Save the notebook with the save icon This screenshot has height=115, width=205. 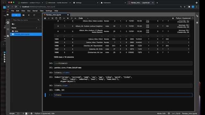tap(45, 18)
